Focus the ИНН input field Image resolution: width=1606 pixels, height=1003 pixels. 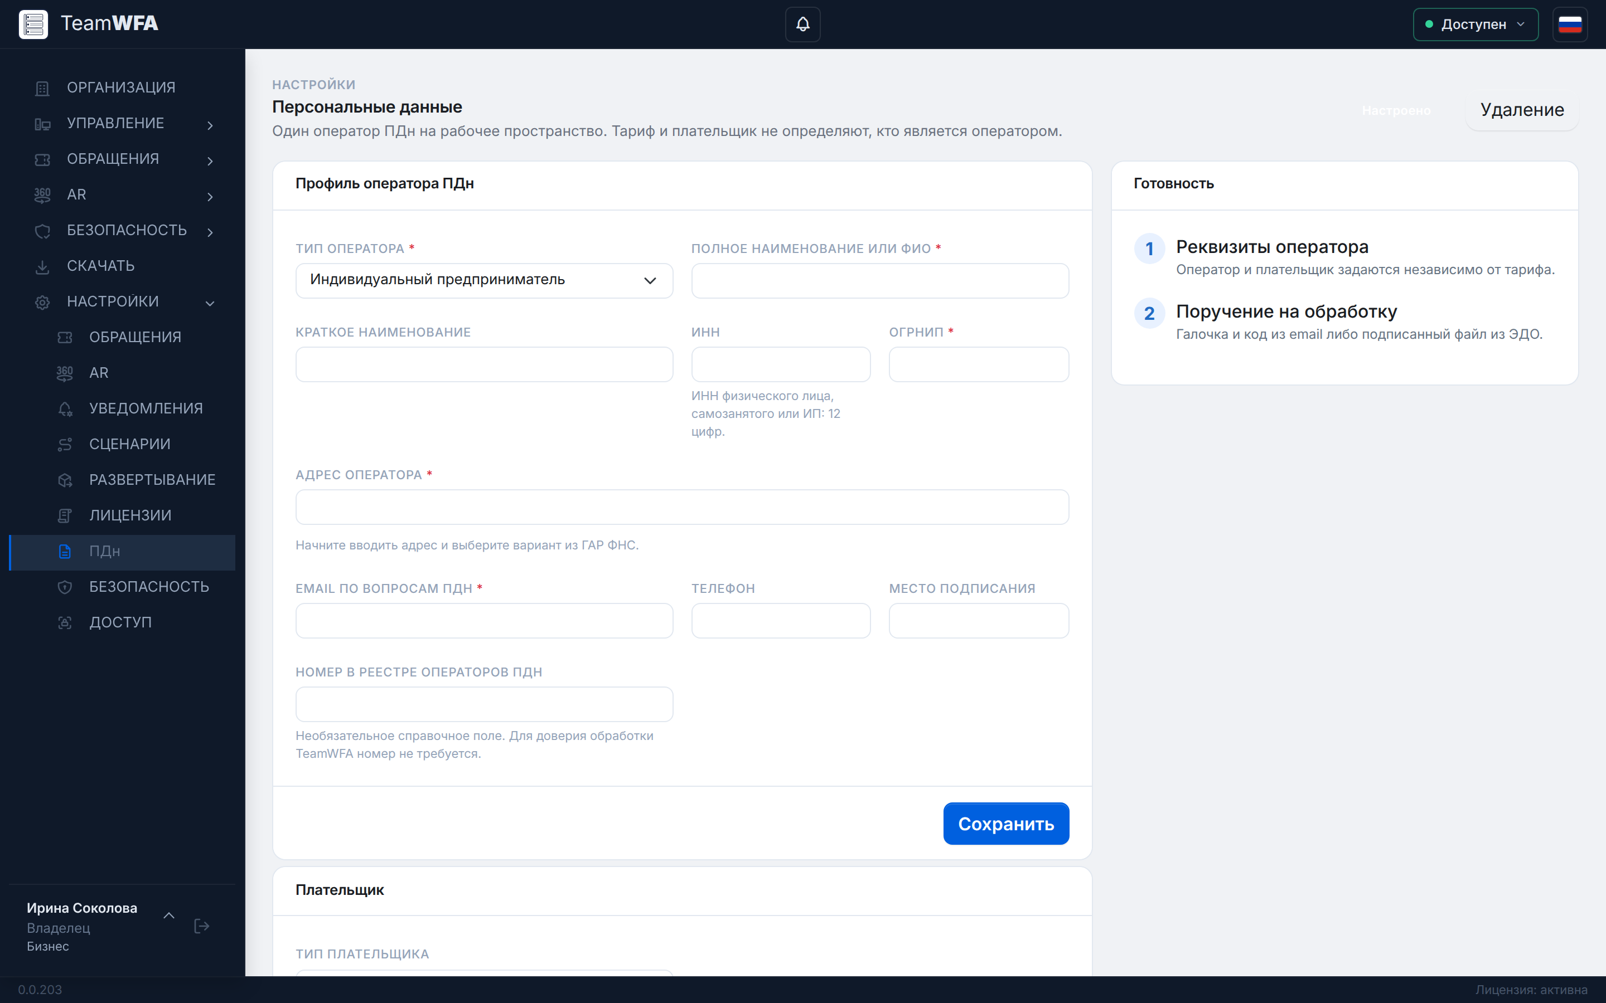(781, 364)
